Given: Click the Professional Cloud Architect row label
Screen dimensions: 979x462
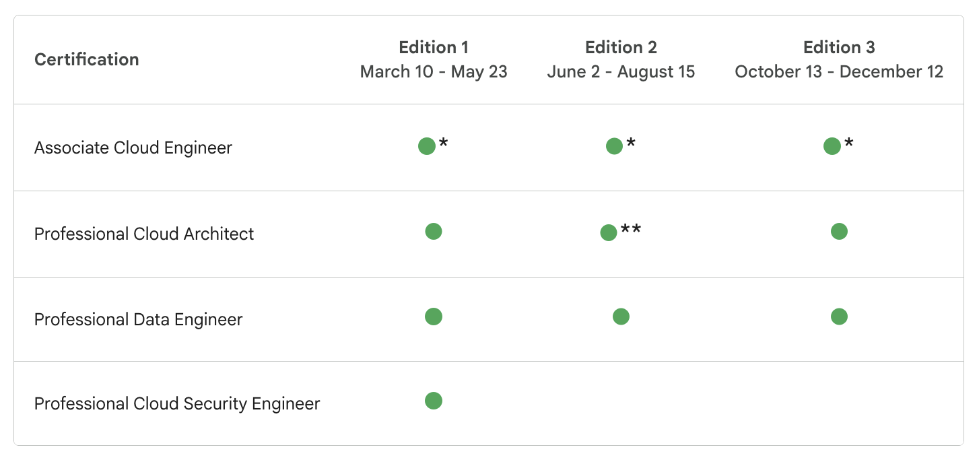Looking at the screenshot, I should click(144, 234).
